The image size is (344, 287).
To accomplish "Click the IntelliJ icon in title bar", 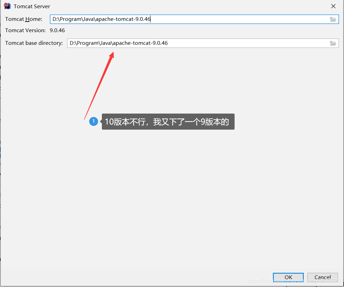I will pos(7,6).
